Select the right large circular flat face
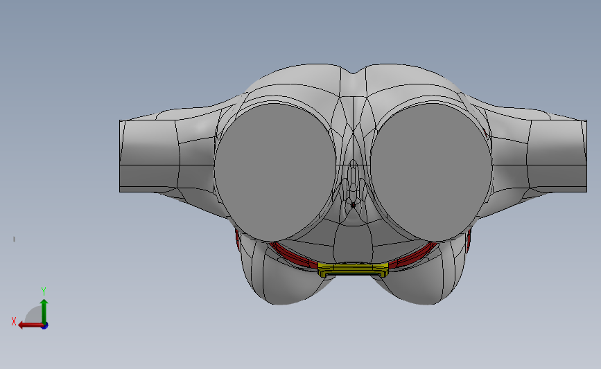 430,172
